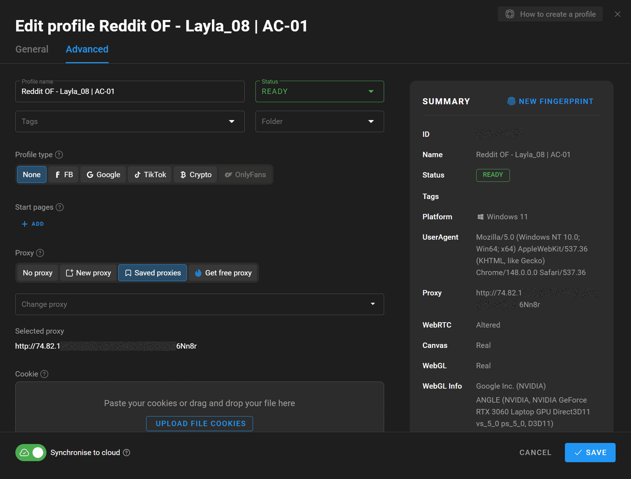
Task: Add a new start page
Action: [33, 224]
